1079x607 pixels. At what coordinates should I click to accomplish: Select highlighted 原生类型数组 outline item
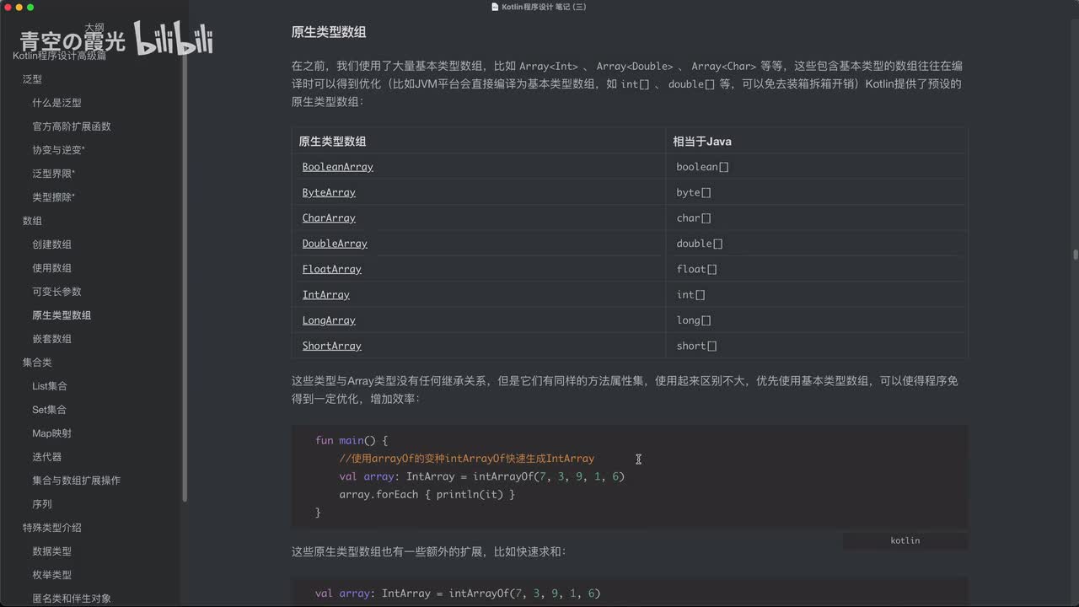tap(62, 315)
